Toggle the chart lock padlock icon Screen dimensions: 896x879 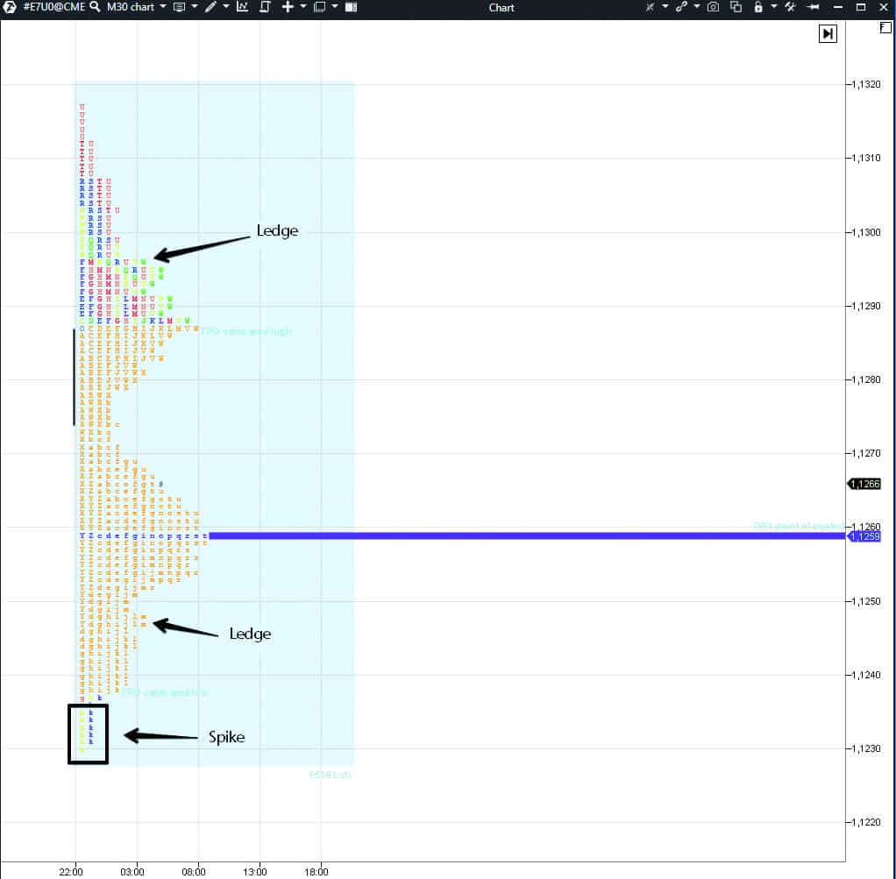(x=758, y=7)
